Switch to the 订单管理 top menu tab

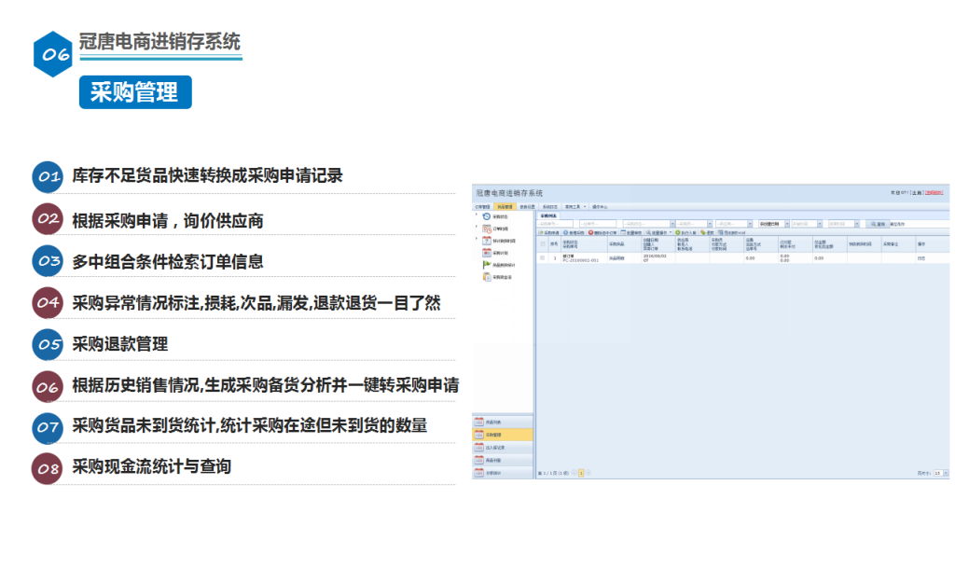tap(481, 206)
